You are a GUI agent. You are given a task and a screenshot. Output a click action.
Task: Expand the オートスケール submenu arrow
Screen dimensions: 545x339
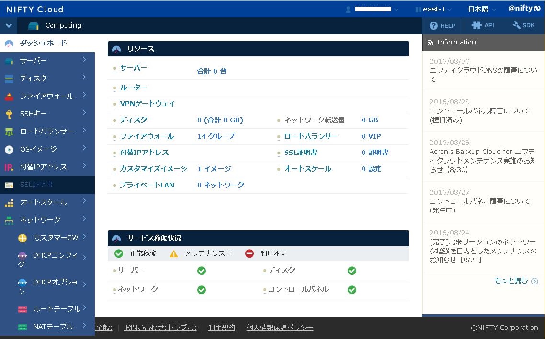coord(84,201)
